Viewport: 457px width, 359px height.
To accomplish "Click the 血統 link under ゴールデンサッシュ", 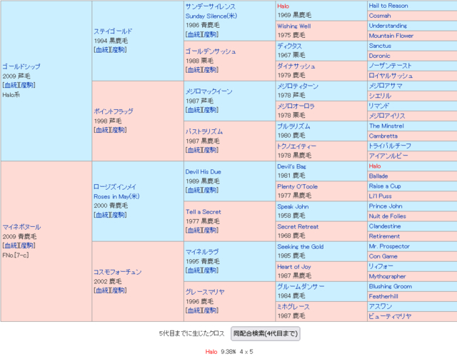I will (194, 71).
